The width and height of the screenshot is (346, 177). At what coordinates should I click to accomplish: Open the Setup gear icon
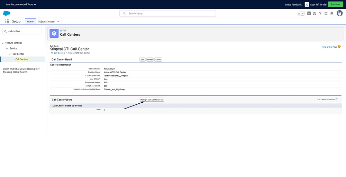pos(326,13)
